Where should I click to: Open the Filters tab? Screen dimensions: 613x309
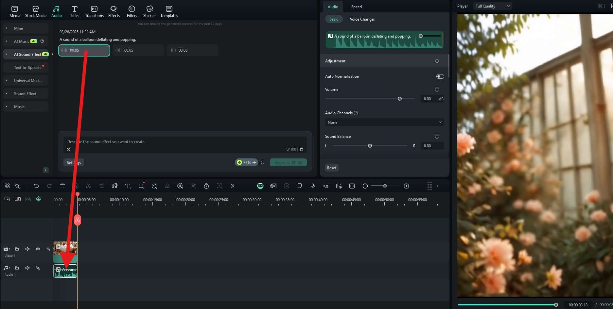pos(132,11)
